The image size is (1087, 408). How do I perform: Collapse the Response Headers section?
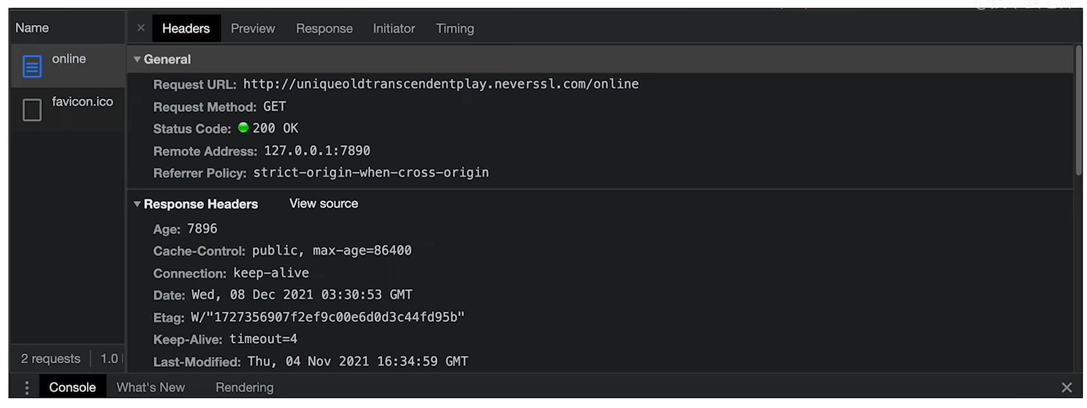coord(137,204)
